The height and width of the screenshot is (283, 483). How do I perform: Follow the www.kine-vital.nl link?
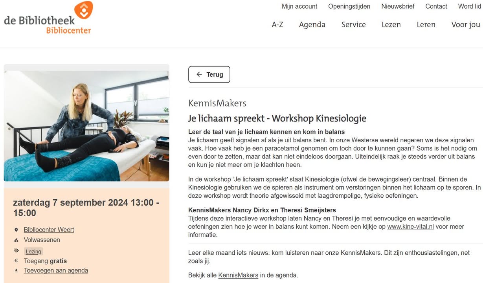[x=410, y=227]
